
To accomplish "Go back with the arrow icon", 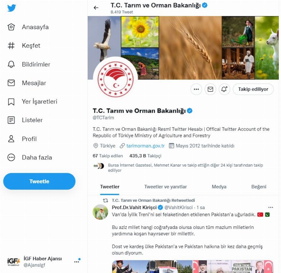I will [x=96, y=8].
